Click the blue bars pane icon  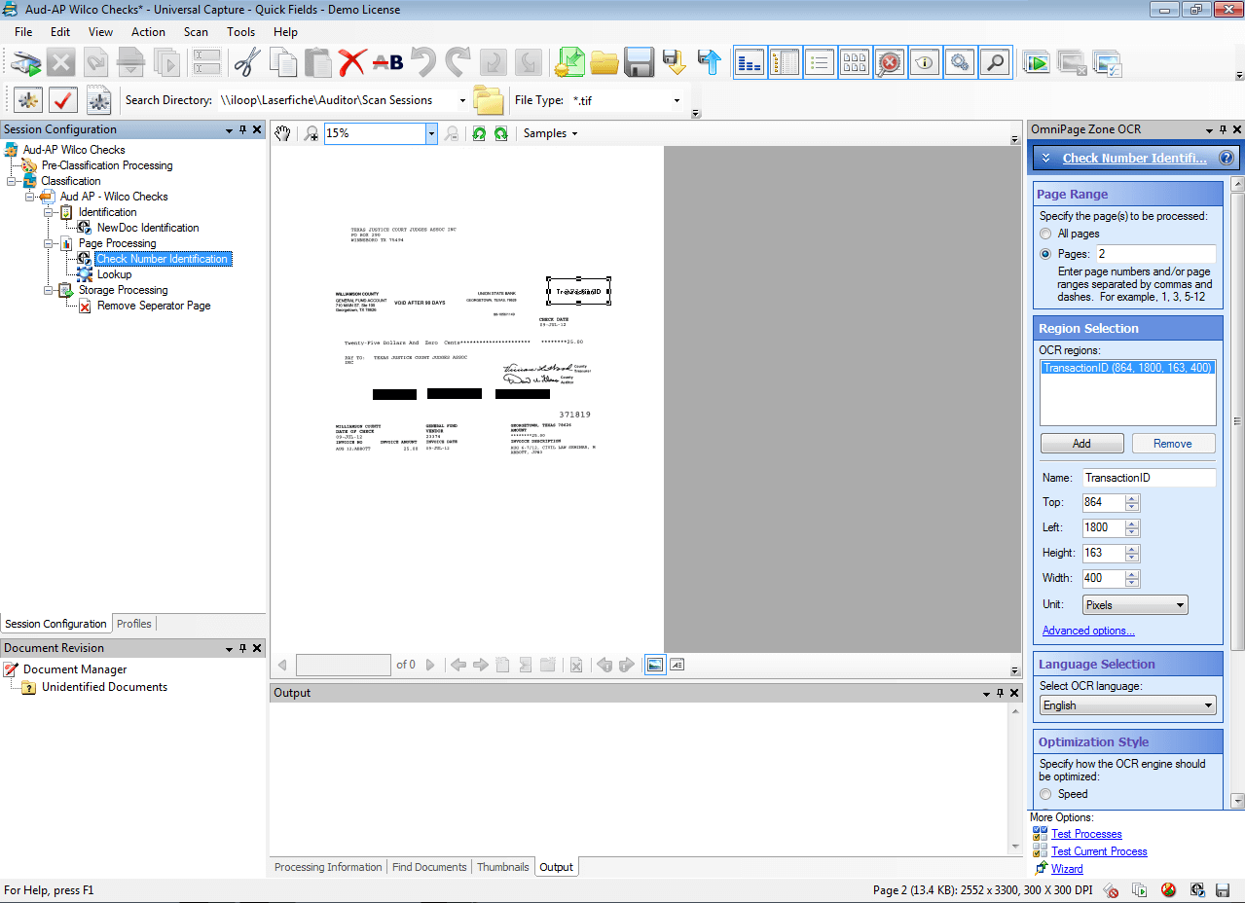750,63
